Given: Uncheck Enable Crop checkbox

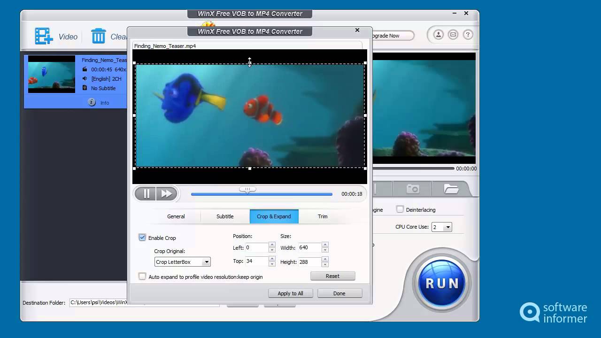Looking at the screenshot, I should coord(142,238).
